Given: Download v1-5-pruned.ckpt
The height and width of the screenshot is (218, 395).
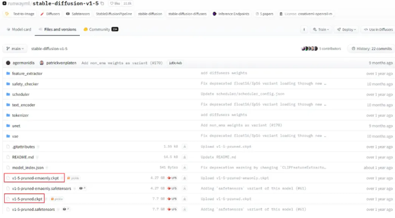Looking at the screenshot, I should coord(185,199).
